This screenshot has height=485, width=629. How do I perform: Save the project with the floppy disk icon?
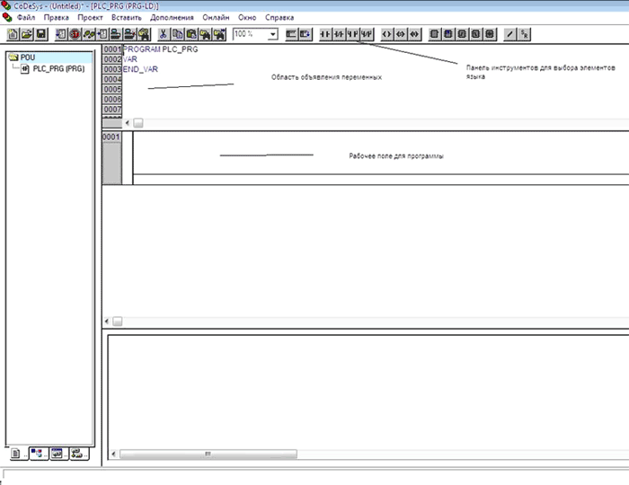pos(41,34)
